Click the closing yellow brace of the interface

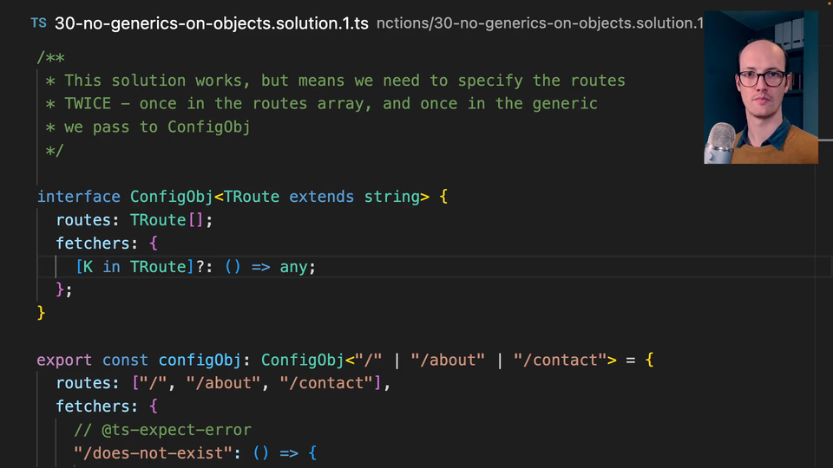41,312
